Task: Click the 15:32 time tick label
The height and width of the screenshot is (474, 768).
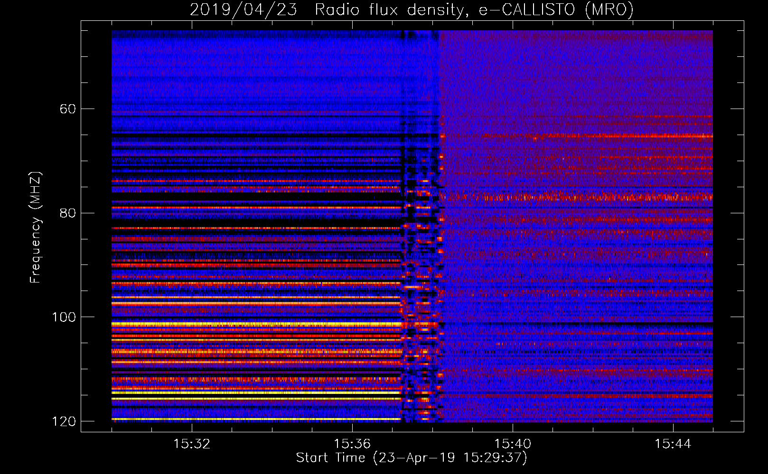Action: pyautogui.click(x=192, y=444)
